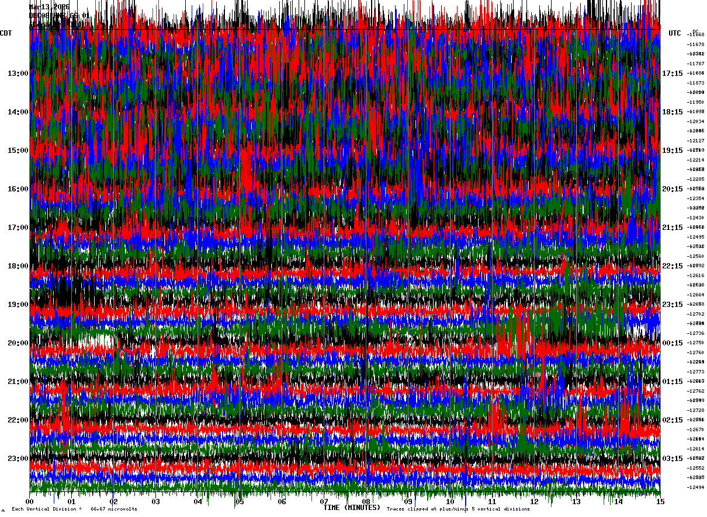Click DC offset value -12214

(x=695, y=160)
